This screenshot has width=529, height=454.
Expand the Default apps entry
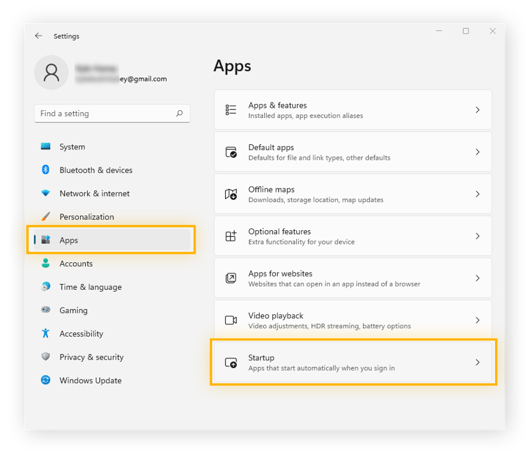[x=478, y=151]
